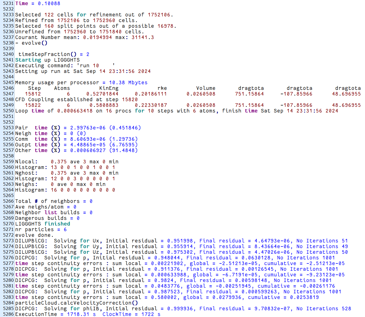Click 'particleCloud.calcVelocityCorrection()' line

tap(77, 303)
